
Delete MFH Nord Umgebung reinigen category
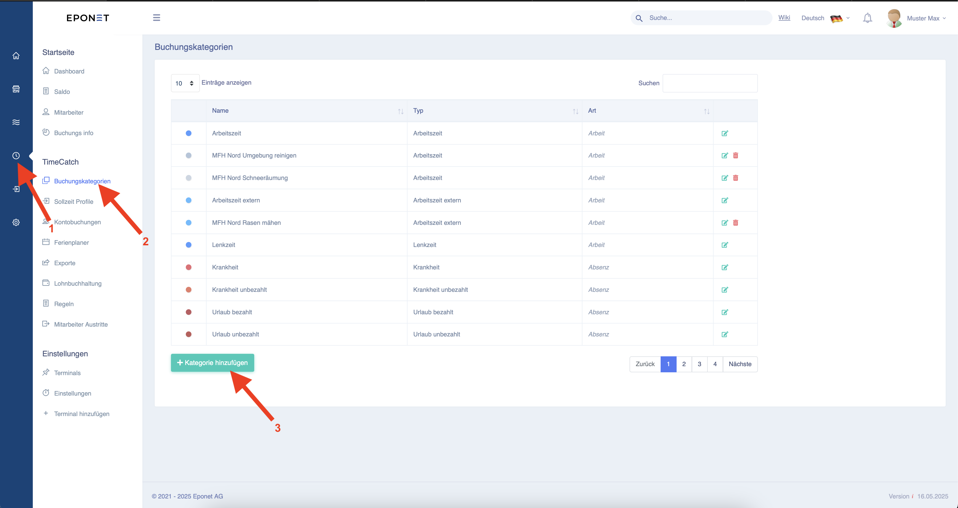(736, 155)
